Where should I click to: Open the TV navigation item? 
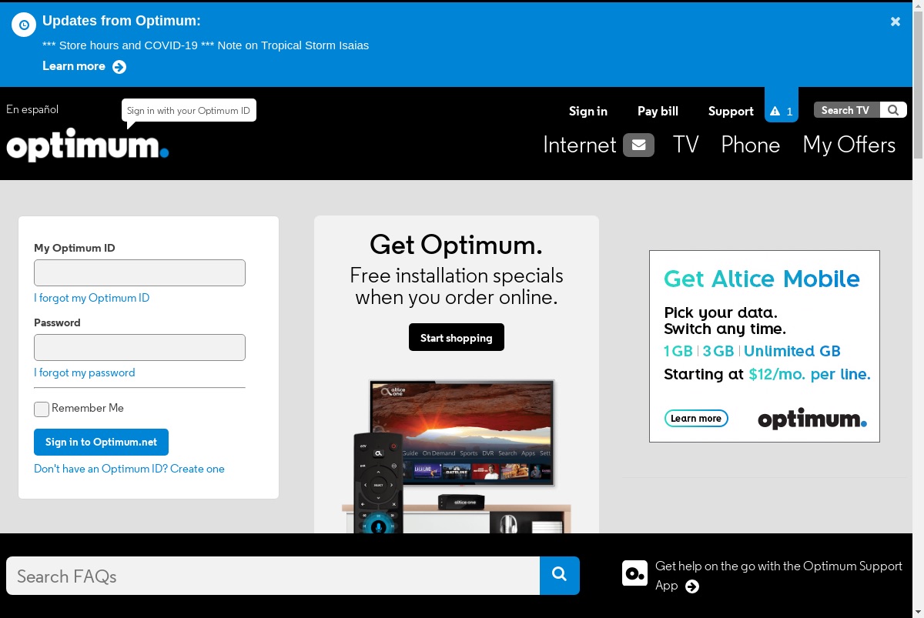tap(685, 145)
